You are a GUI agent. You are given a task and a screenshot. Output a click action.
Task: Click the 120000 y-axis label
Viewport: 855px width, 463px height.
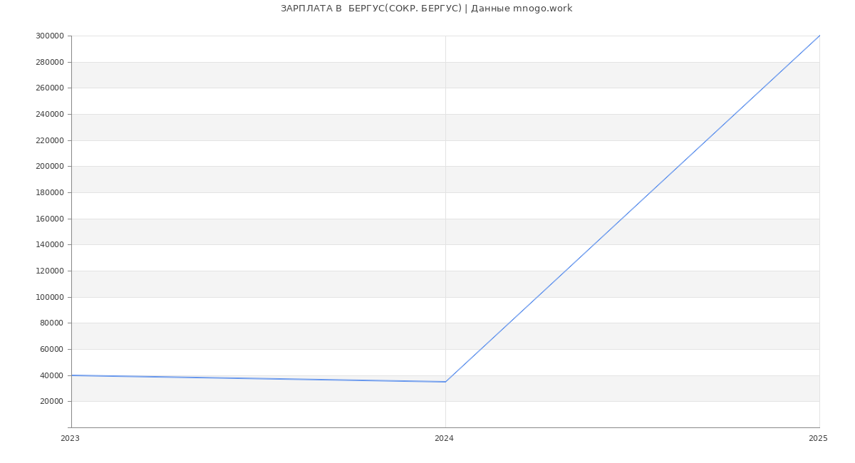49,271
